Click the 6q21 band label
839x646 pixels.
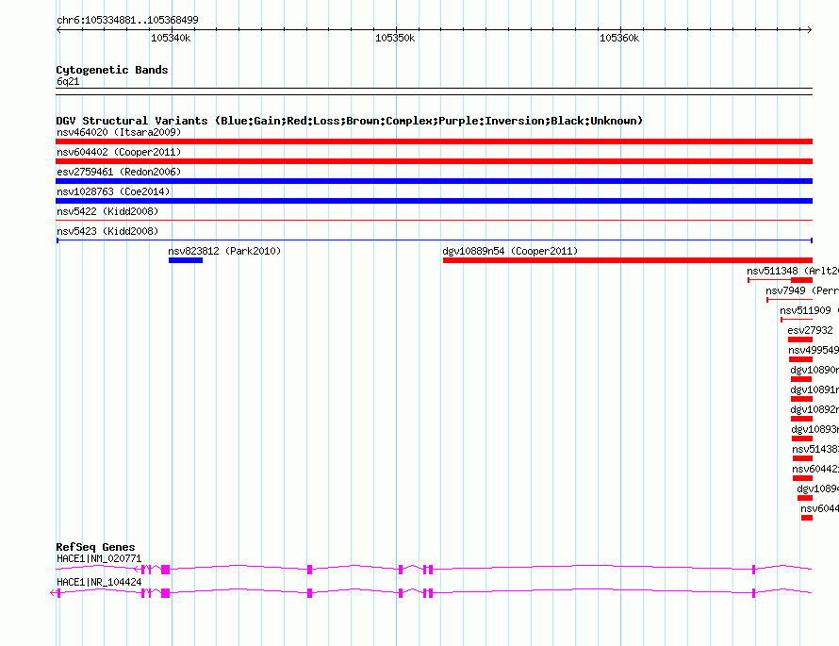[x=68, y=81]
